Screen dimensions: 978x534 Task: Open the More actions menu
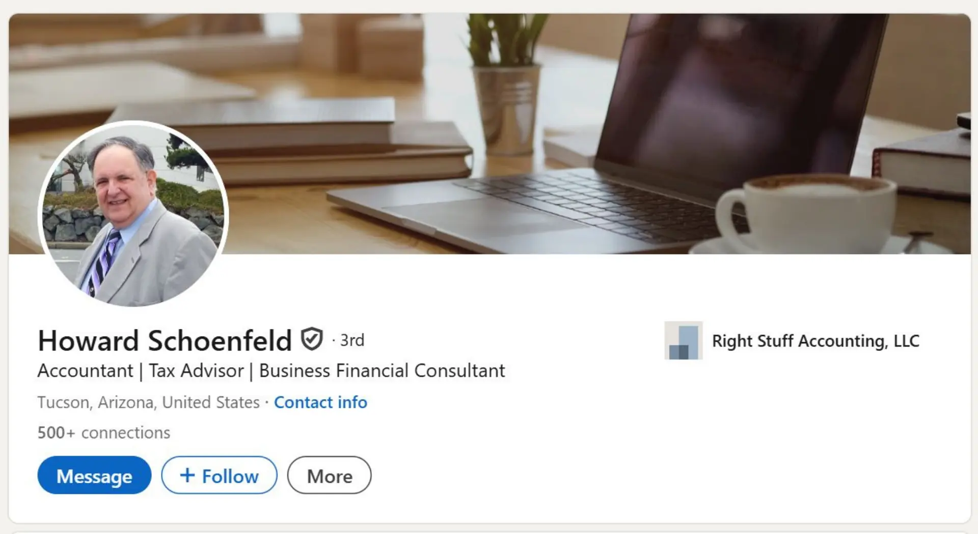coord(330,475)
